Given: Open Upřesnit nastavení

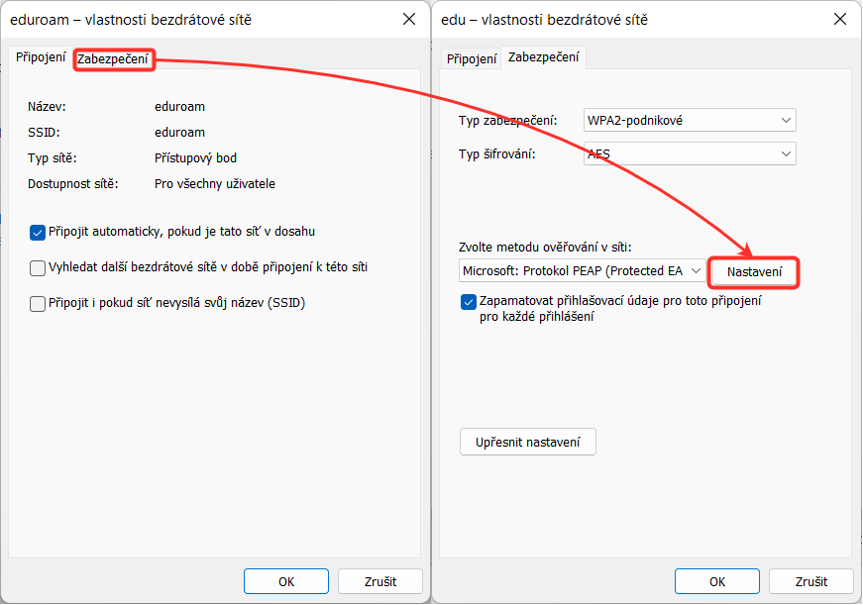Looking at the screenshot, I should [528, 443].
